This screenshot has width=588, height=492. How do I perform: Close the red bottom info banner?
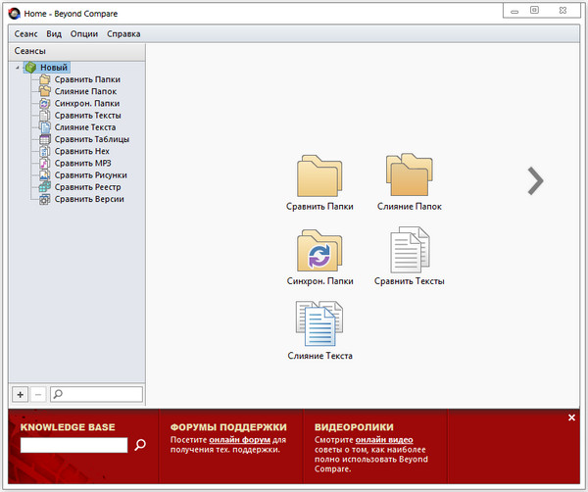pyautogui.click(x=571, y=418)
